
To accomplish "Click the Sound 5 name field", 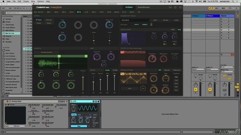I will [x=135, y=20].
